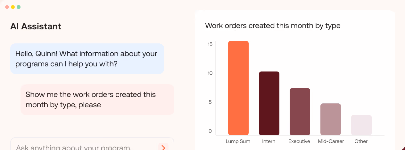Click the Executive axis label
The height and width of the screenshot is (150, 405).
point(299,141)
